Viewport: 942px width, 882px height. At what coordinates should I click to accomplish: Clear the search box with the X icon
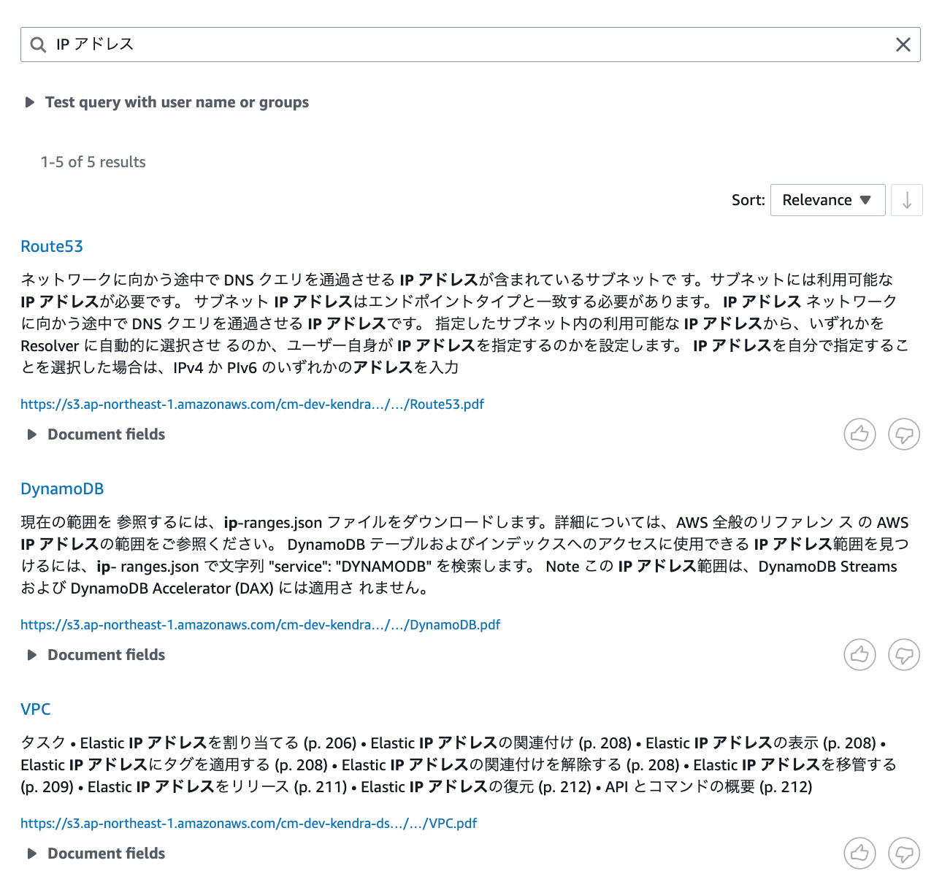point(903,45)
